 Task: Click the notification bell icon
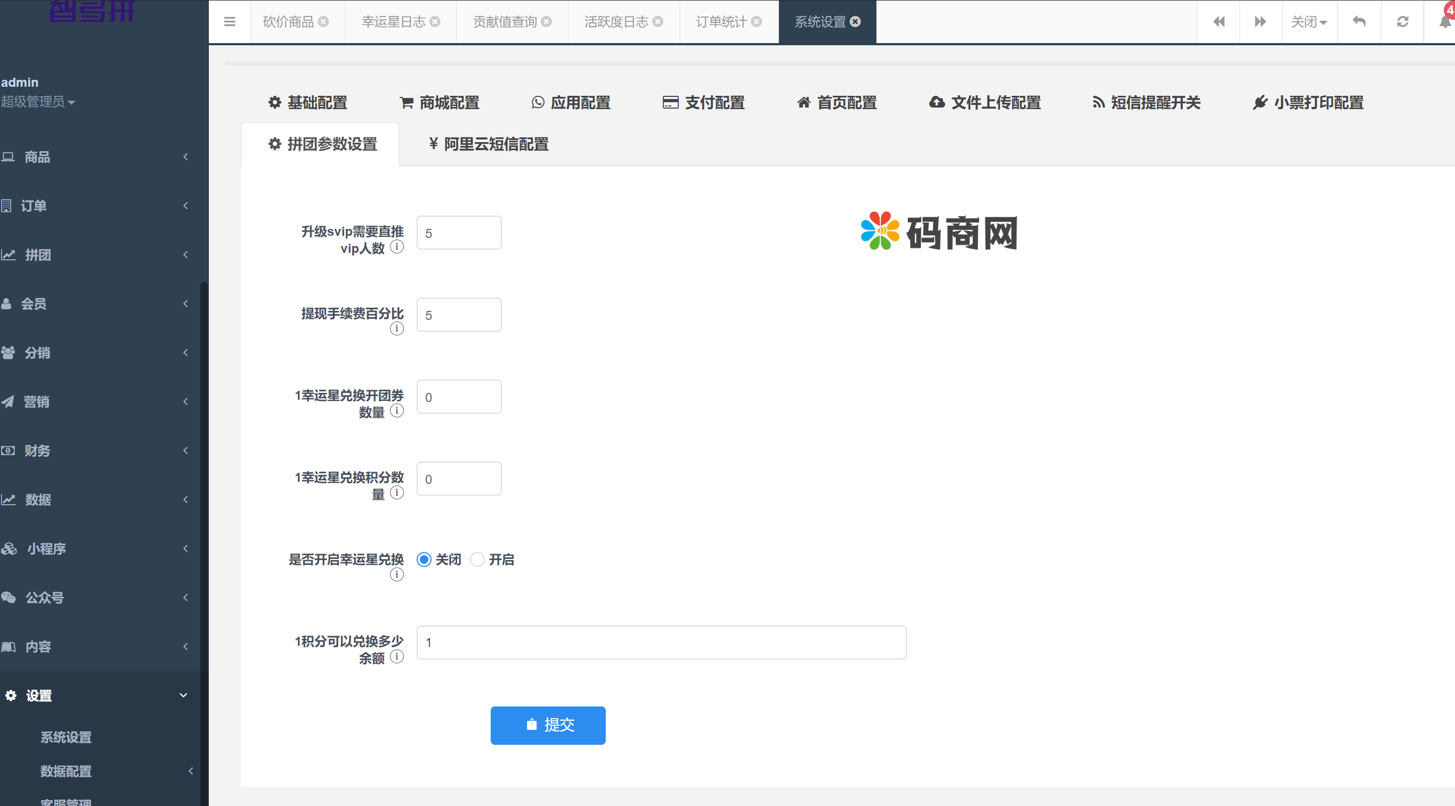point(1444,21)
